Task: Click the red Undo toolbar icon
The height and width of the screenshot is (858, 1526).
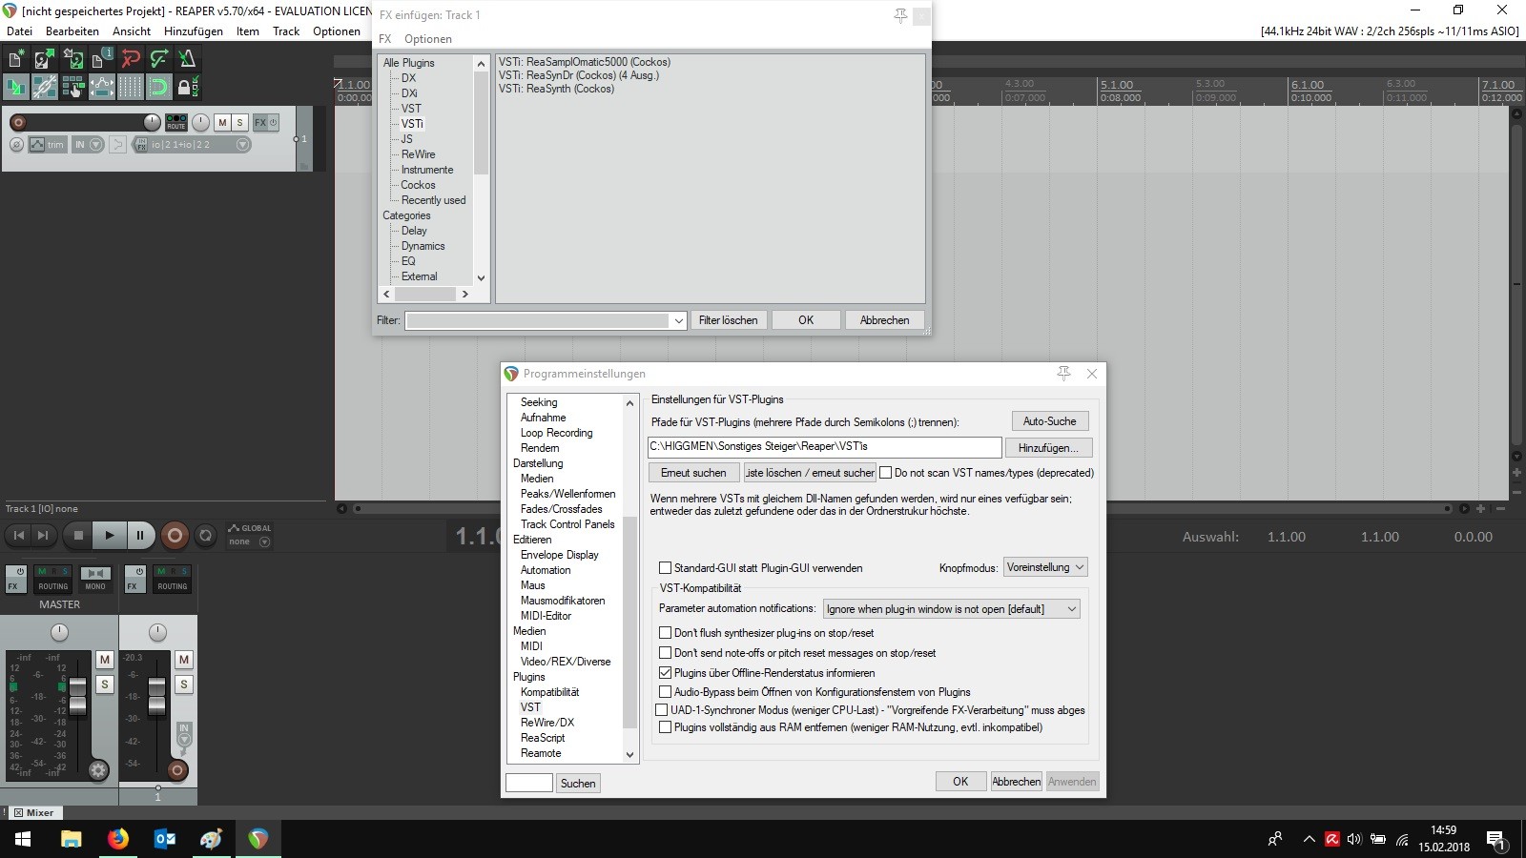Action: (x=131, y=59)
